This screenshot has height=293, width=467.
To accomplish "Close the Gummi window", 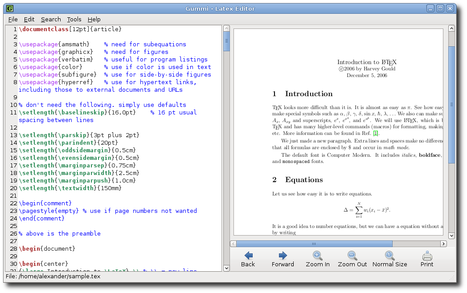I will click(x=450, y=8).
